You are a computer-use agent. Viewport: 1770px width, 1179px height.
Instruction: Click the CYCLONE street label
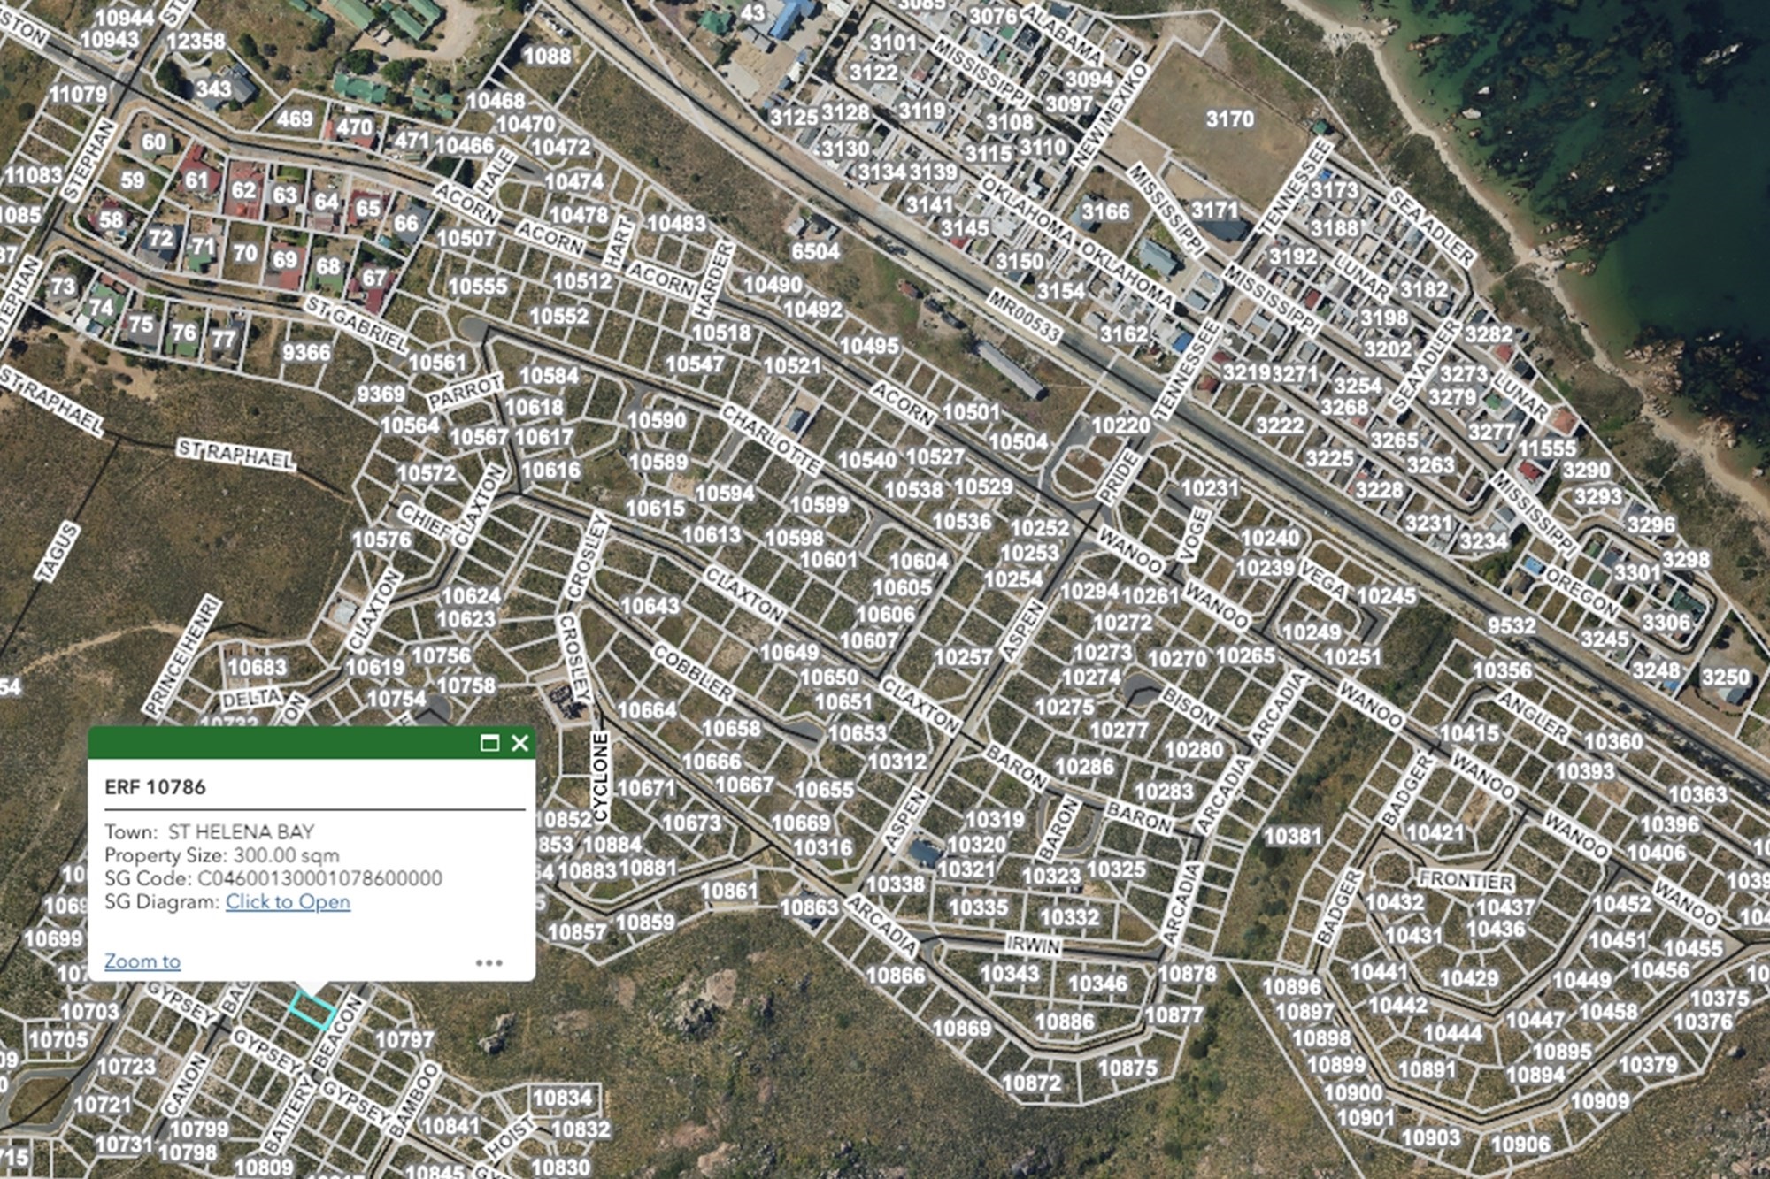click(x=601, y=777)
